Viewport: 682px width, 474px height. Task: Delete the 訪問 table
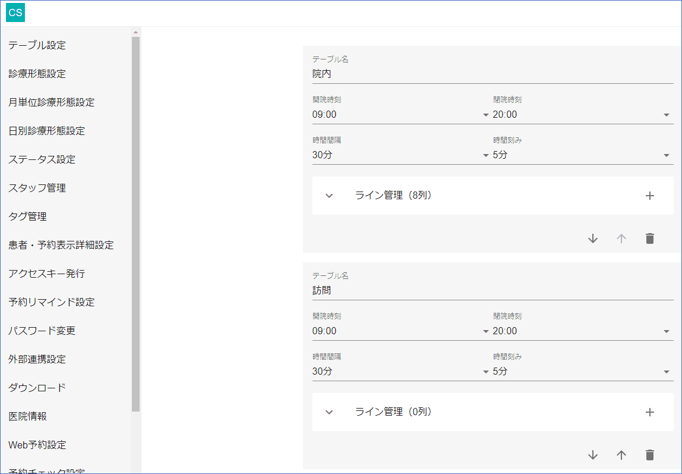pos(649,455)
